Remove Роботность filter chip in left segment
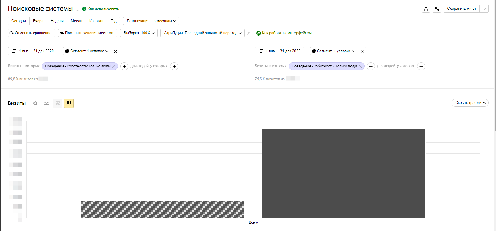 [x=114, y=66]
